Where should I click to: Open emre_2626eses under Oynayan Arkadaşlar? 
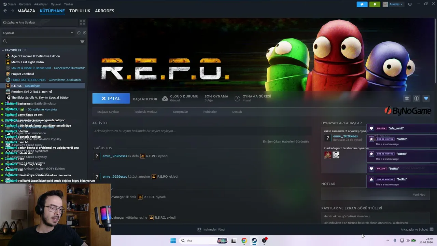pyautogui.click(x=346, y=136)
